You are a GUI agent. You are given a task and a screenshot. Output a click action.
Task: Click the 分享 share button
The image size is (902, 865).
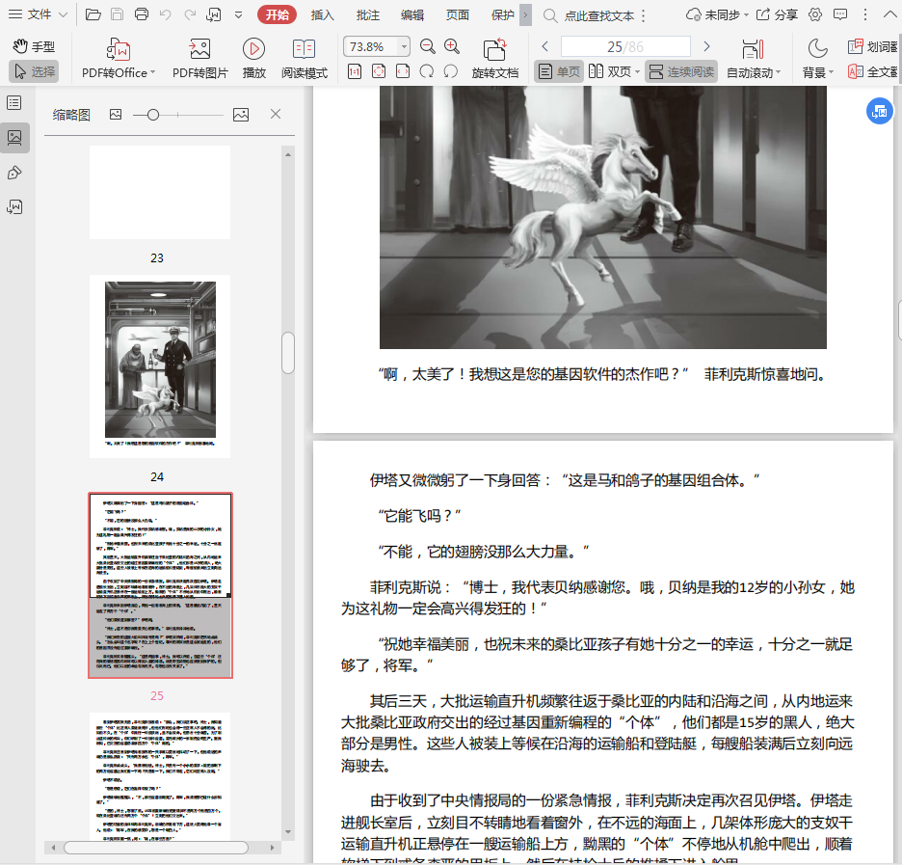(x=777, y=14)
